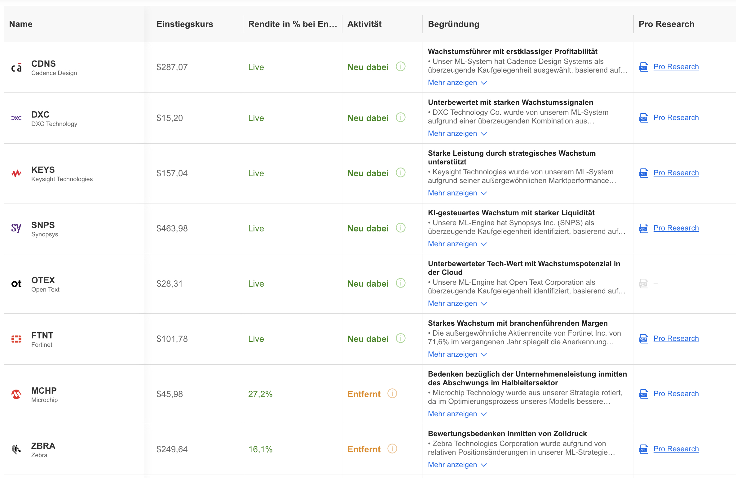Expand 'Mehr anzeigen' in the DXC row

point(457,133)
